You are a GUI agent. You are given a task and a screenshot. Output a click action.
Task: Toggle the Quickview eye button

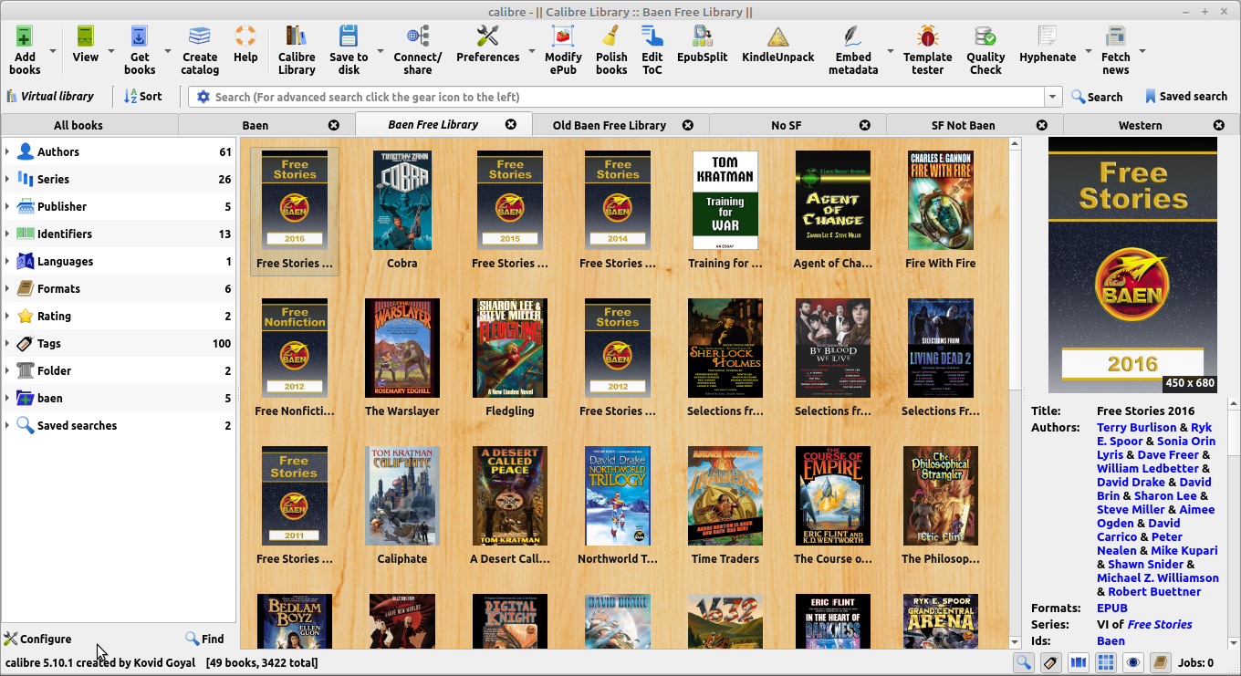click(1132, 663)
